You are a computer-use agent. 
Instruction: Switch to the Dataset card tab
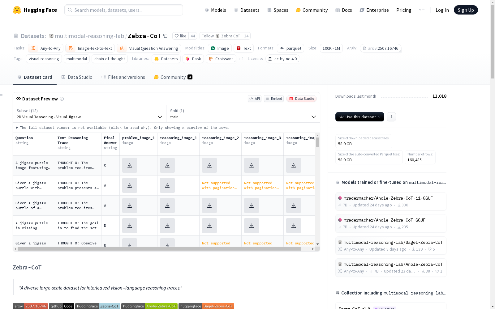35,77
